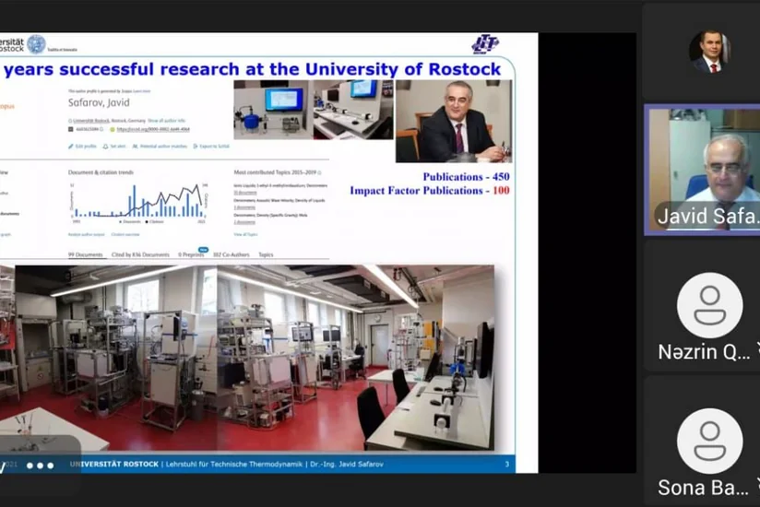Viewport: 760px width, 507px height.
Task: Click the LTT logo at slide top-right
Action: [485, 43]
